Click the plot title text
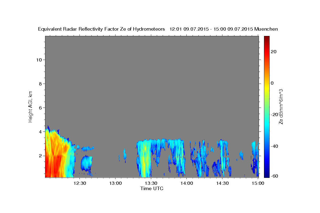Viewport: 320px width, 213px height. click(158, 29)
